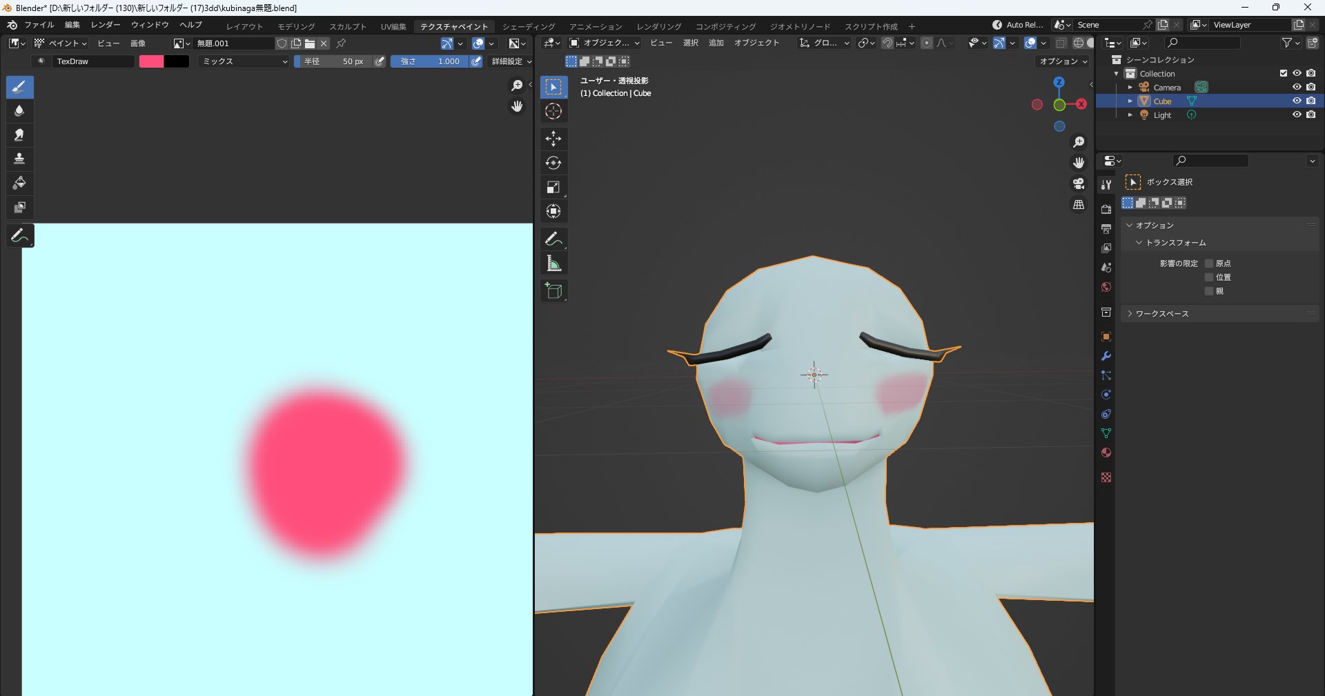Enable the 原点 checkbox
Image resolution: width=1325 pixels, height=696 pixels.
(x=1209, y=264)
